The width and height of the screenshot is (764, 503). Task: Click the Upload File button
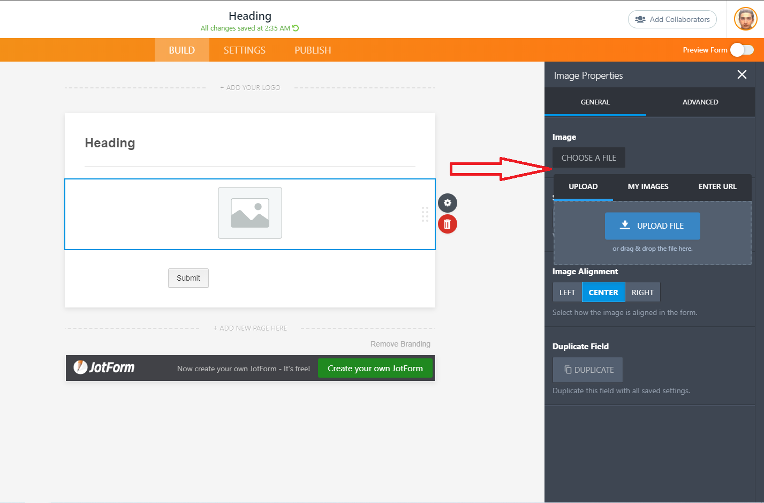click(652, 226)
